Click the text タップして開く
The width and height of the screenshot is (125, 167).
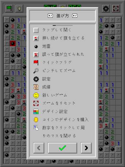coord(57,30)
